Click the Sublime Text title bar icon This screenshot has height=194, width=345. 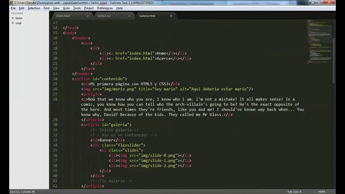click(x=11, y=3)
